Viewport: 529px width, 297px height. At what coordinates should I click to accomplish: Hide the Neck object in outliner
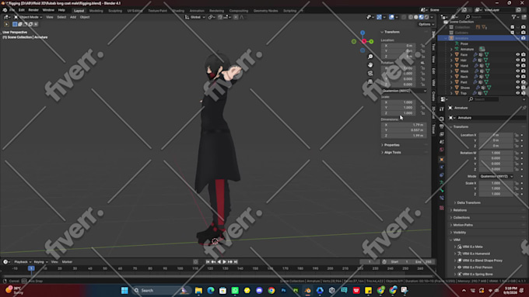click(x=517, y=77)
